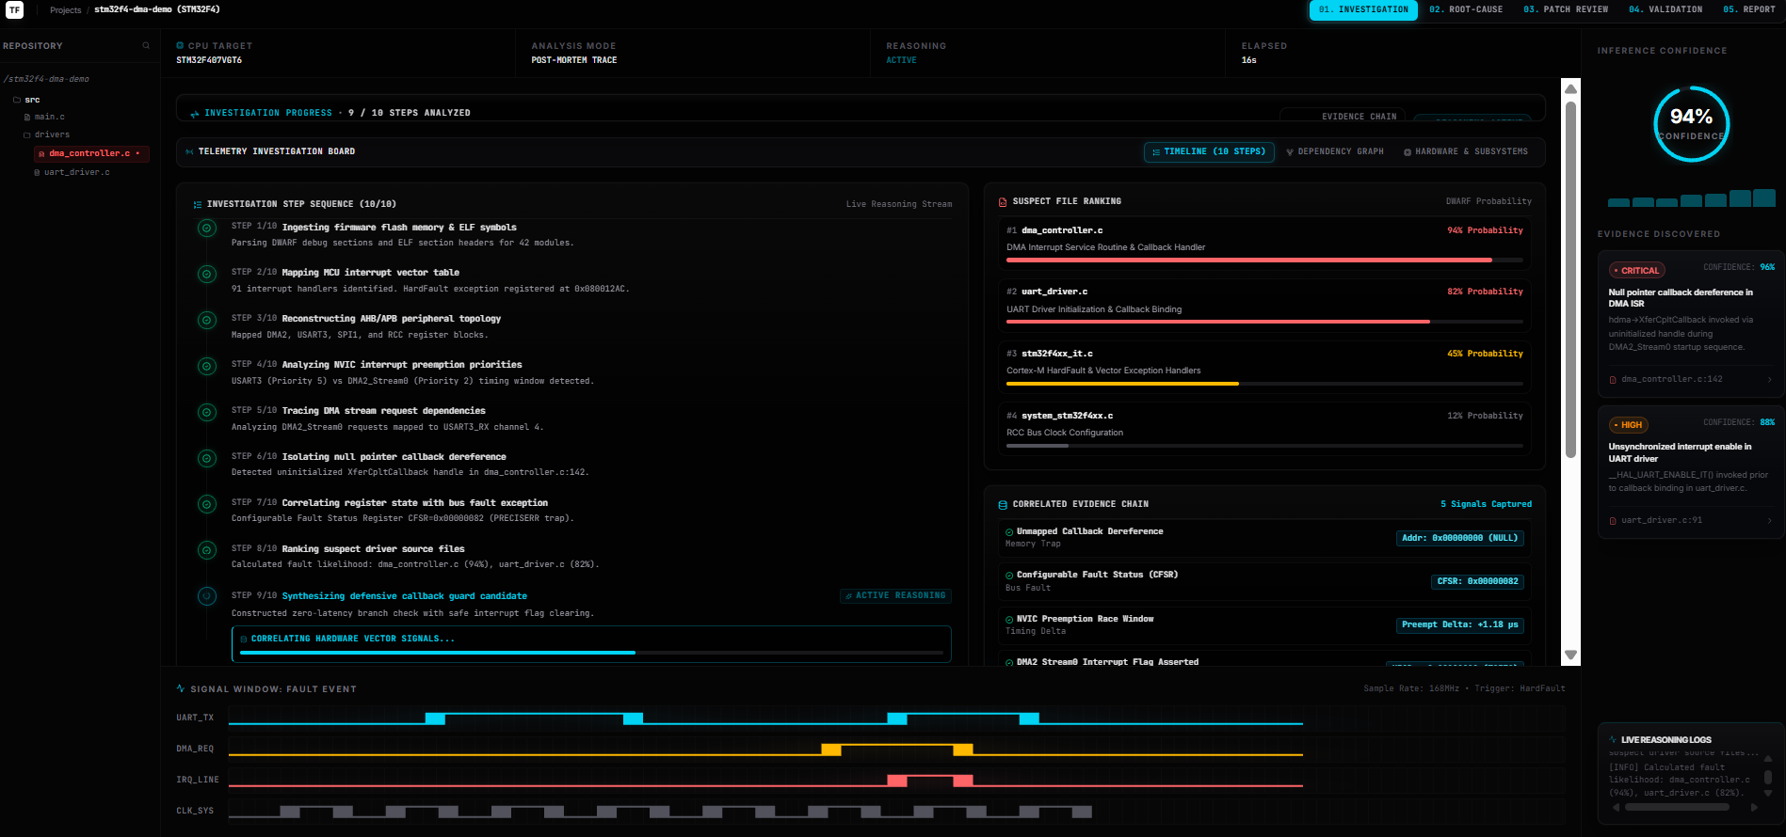Viewport: 1786px width, 837px height.
Task: Click the Live Reasoning Logs pulse icon
Action: click(x=1613, y=740)
